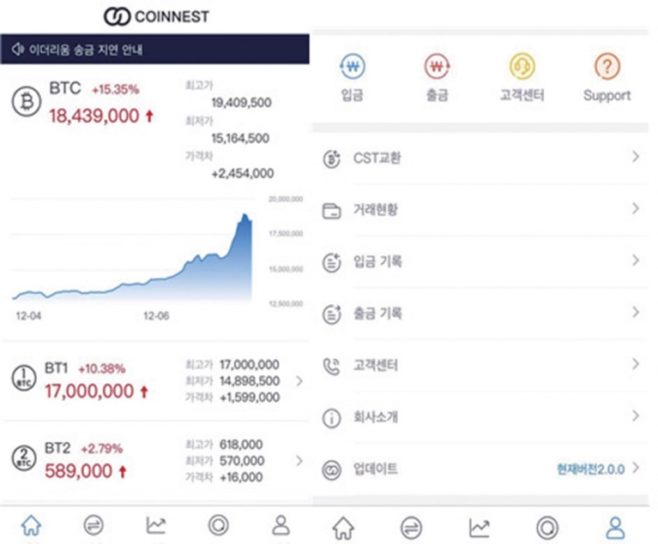658x544 pixels.
Task: Expand 출금 기록 row chevron
Action: [636, 312]
